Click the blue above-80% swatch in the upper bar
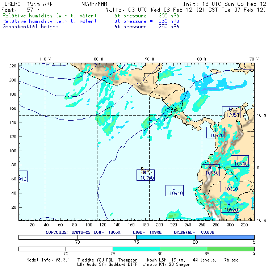This screenshot has width=268, height=268. [225, 237]
